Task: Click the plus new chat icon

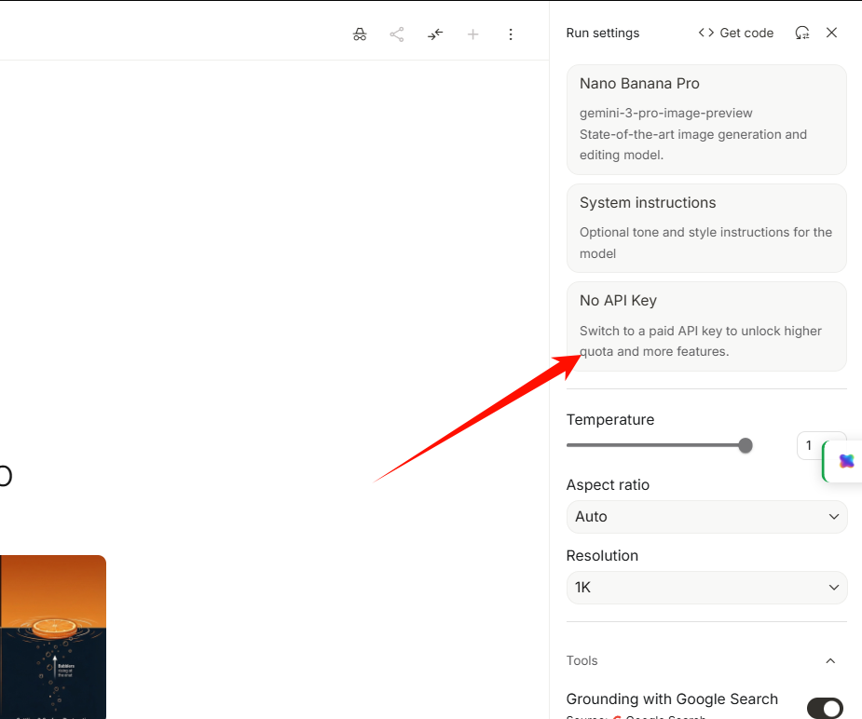Action: pos(472,34)
